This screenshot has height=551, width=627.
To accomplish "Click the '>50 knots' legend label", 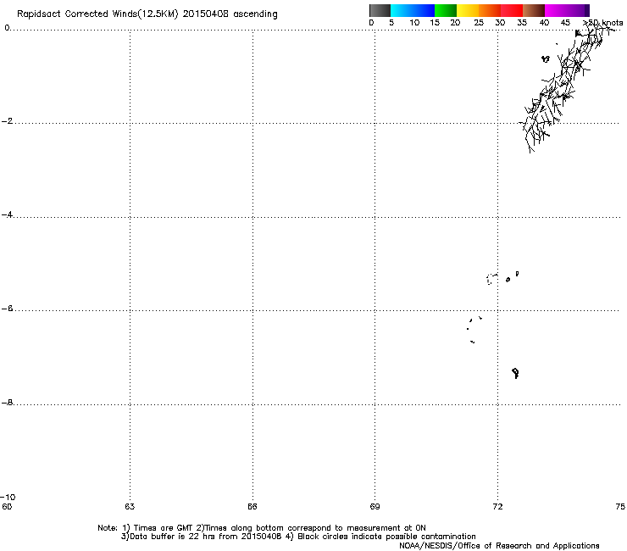I will 603,23.
